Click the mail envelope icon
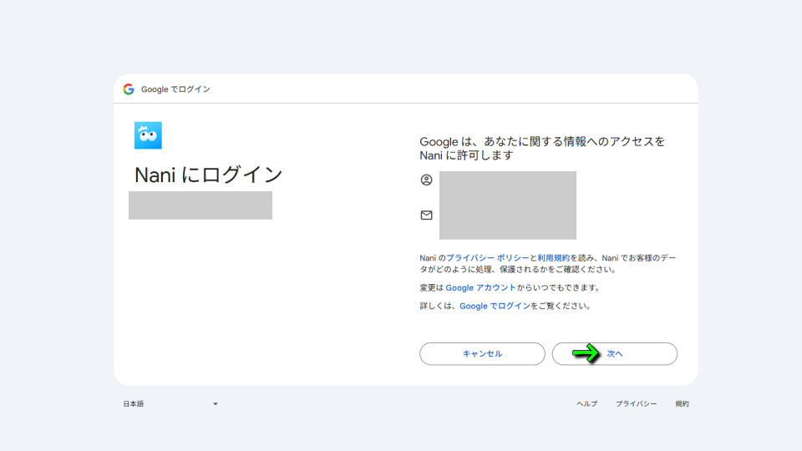This screenshot has height=451, width=802. 426,215
